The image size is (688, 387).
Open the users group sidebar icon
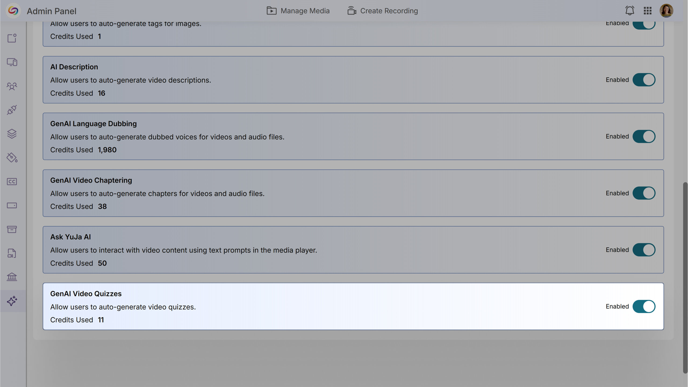[12, 86]
